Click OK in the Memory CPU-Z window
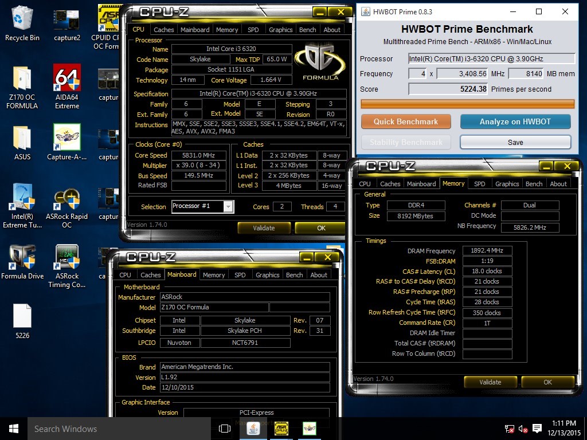 (x=547, y=382)
